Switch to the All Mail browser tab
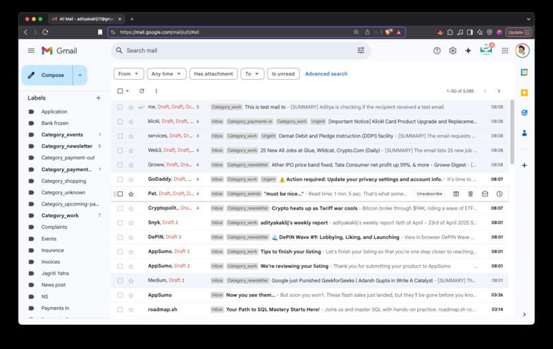The height and width of the screenshot is (349, 553). [86, 19]
